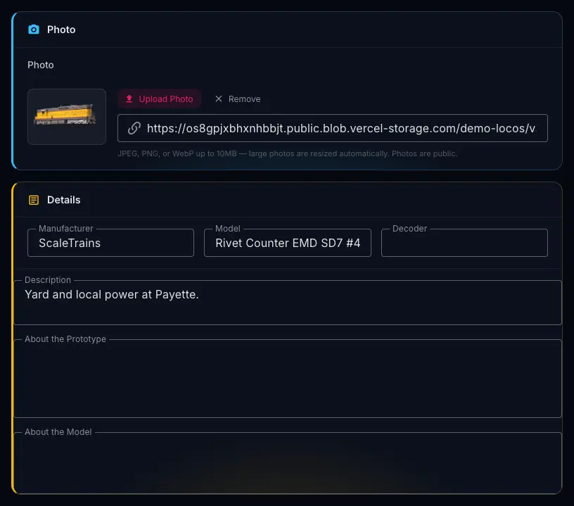
Task: Click the Photo field label above thumbnail
Action: [x=41, y=65]
